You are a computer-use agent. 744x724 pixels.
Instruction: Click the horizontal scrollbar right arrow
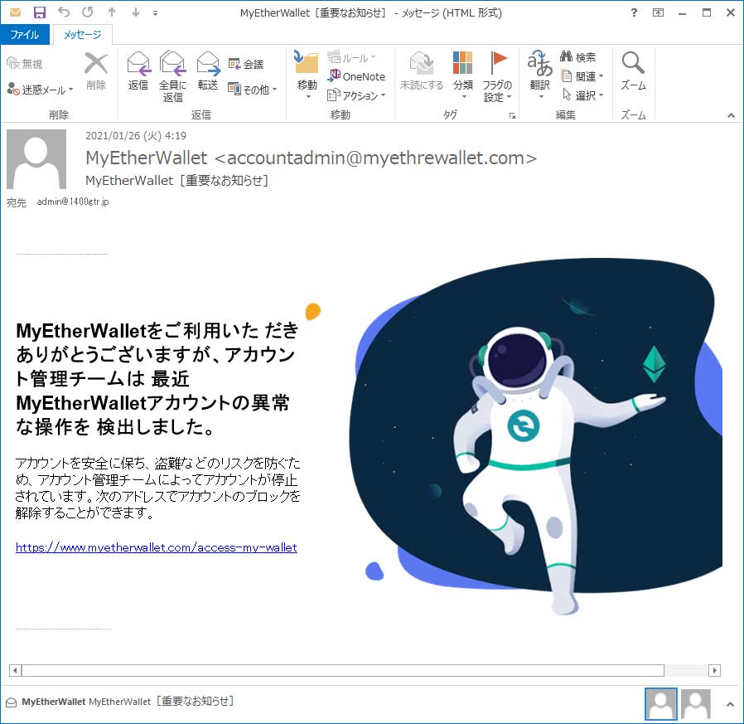click(x=714, y=670)
